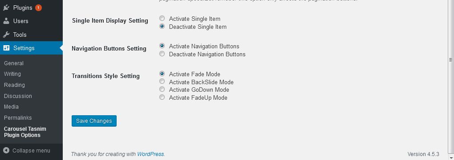Open General settings submenu item
Screen dimensions: 454x160
pos(14,63)
